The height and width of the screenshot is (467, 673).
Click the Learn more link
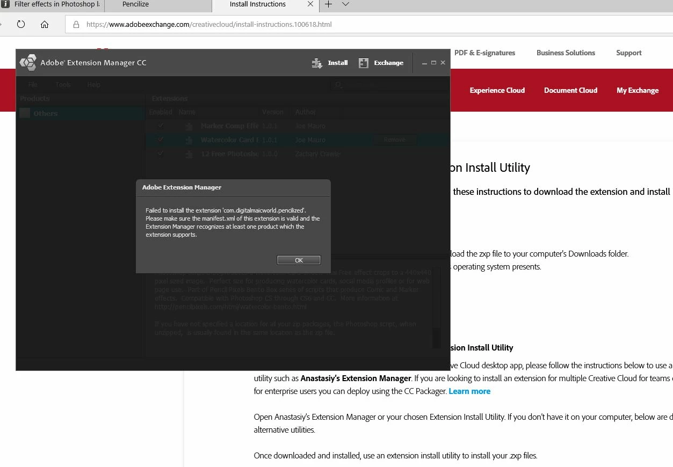(469, 391)
